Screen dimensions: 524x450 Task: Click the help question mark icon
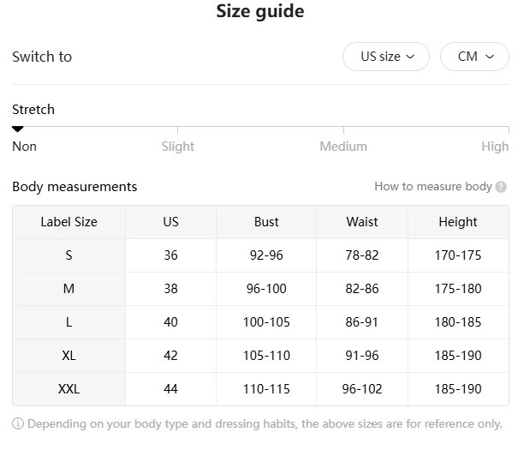(x=501, y=187)
